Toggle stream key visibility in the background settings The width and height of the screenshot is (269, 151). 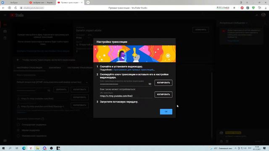tap(49, 90)
